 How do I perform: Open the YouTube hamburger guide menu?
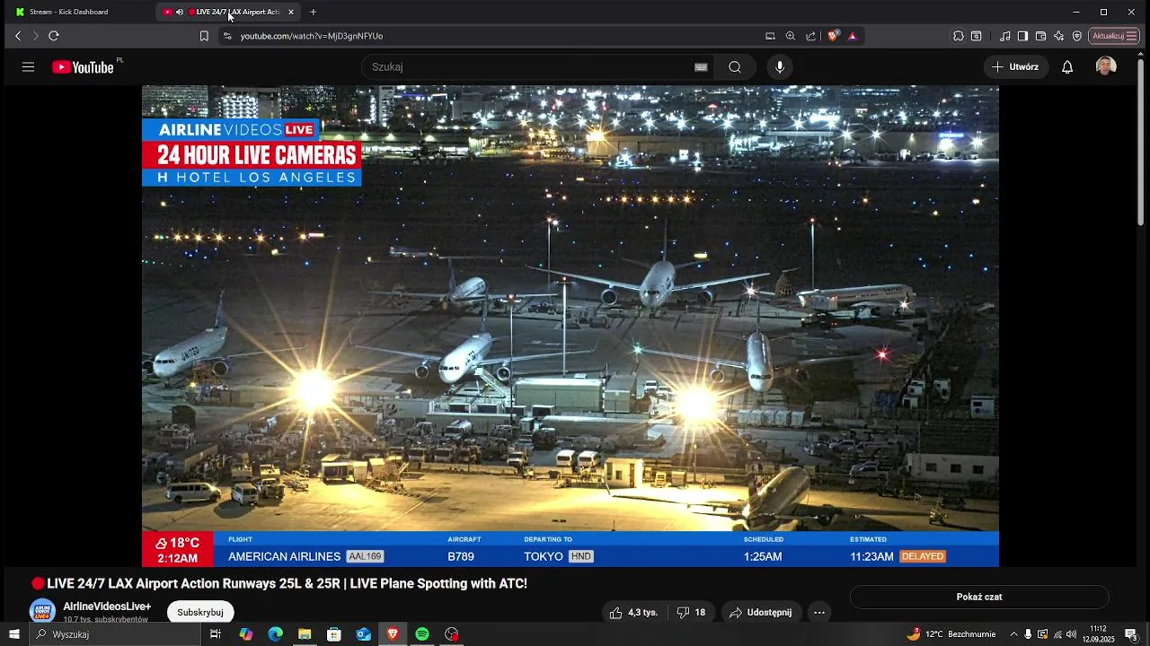point(28,67)
